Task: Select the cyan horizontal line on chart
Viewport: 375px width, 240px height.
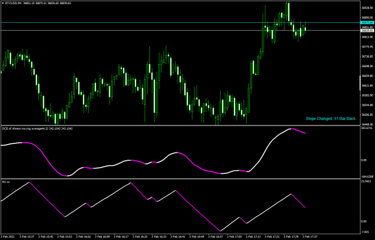Action: (181, 22)
